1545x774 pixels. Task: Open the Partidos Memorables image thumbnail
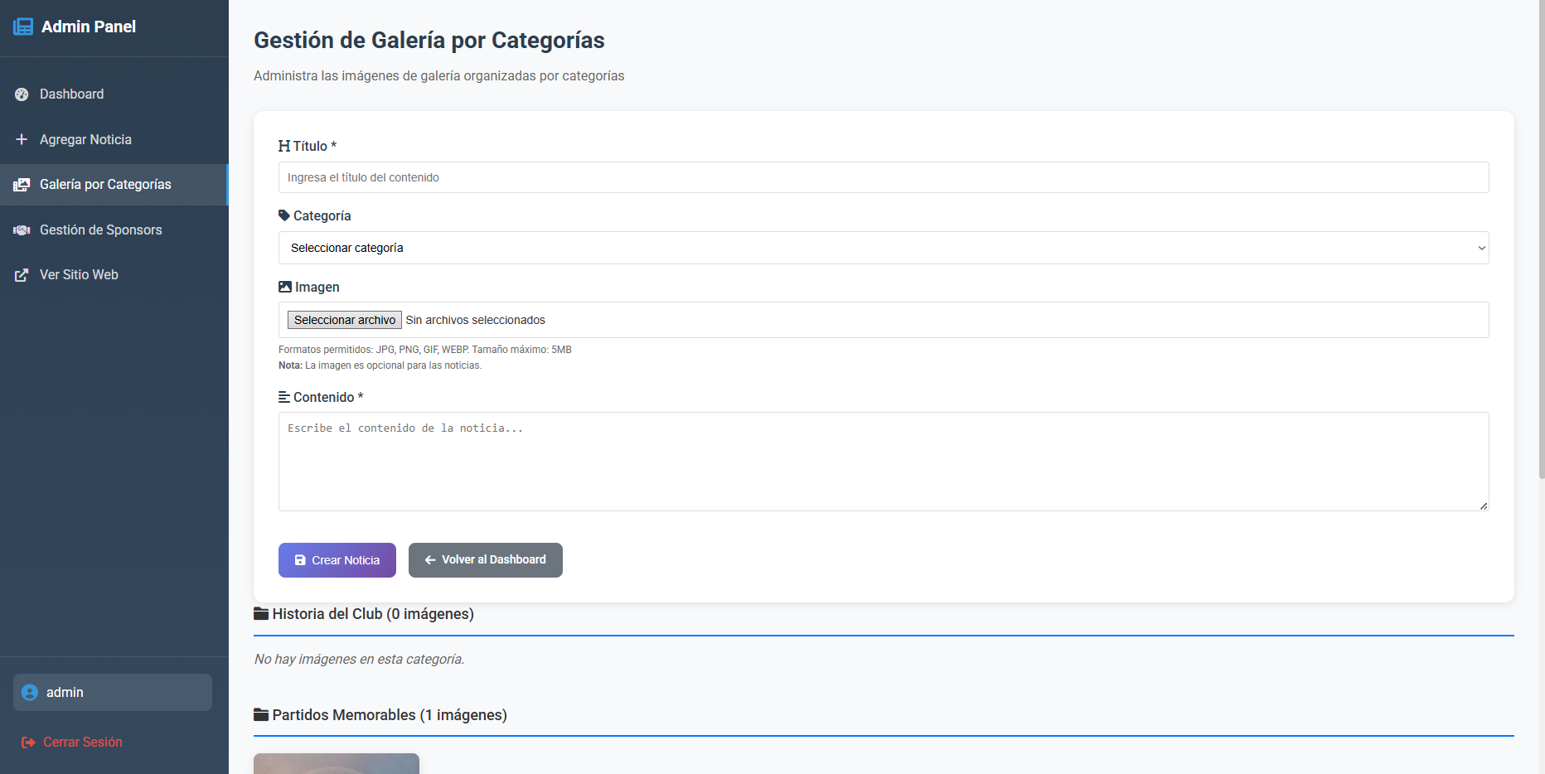(x=337, y=763)
